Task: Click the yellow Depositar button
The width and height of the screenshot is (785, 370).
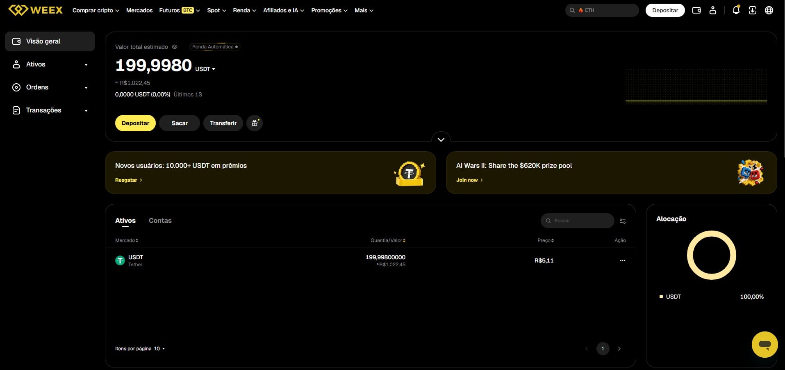Action: 135,123
